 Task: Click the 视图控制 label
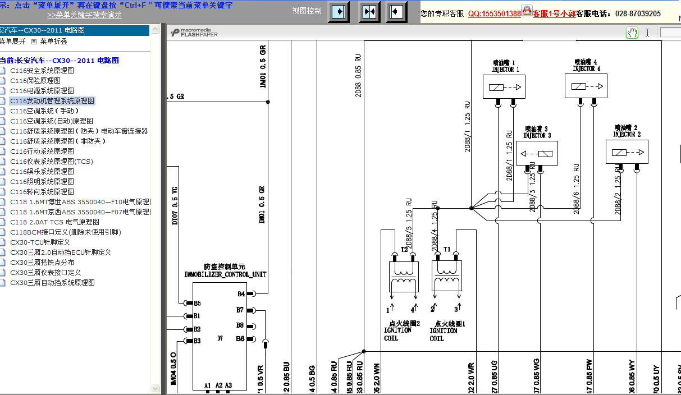coord(307,11)
